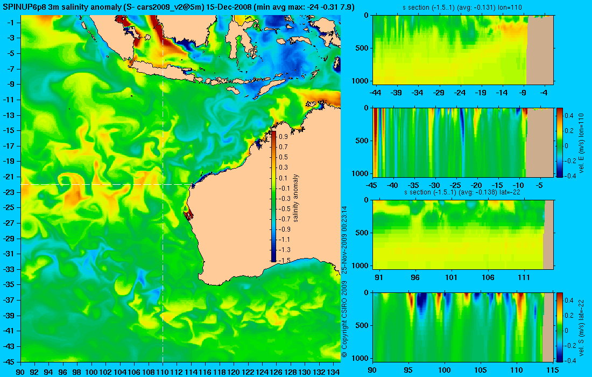Click the 111 label under lat=-22 salinity section
The image size is (592, 377).
click(524, 278)
